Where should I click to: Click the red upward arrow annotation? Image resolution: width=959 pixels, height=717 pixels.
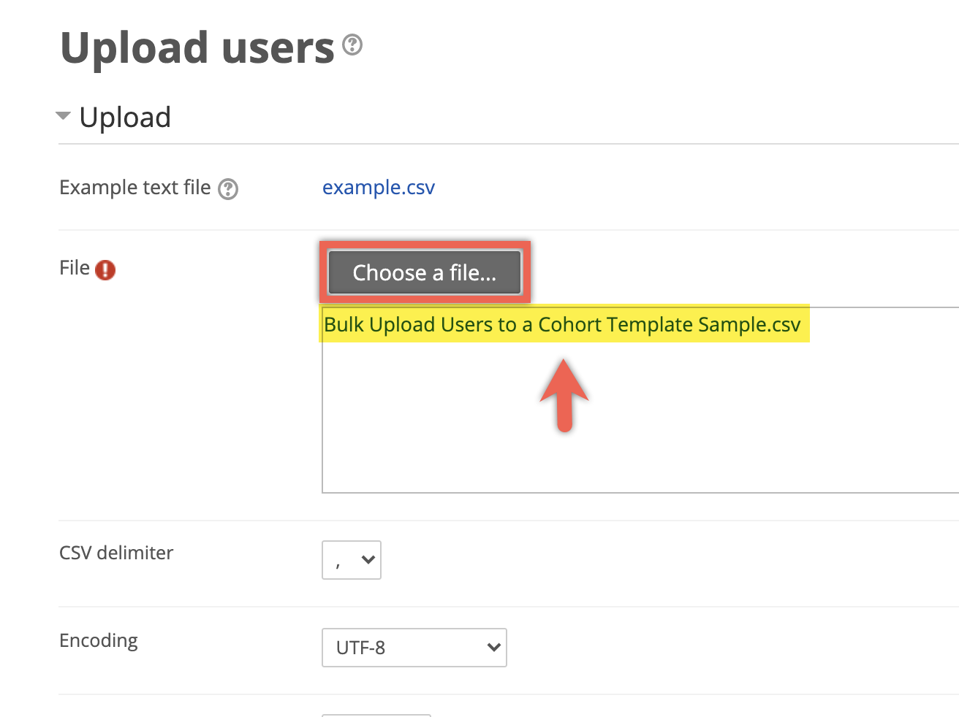pyautogui.click(x=564, y=395)
